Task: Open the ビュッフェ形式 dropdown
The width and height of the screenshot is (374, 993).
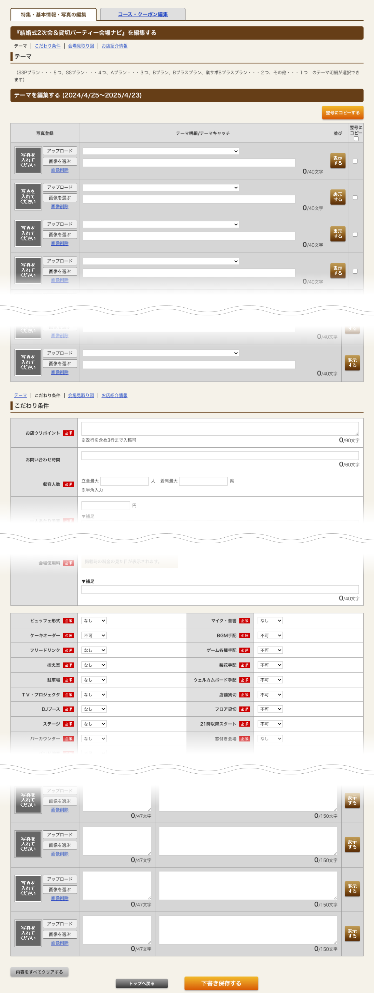Action: click(x=94, y=621)
